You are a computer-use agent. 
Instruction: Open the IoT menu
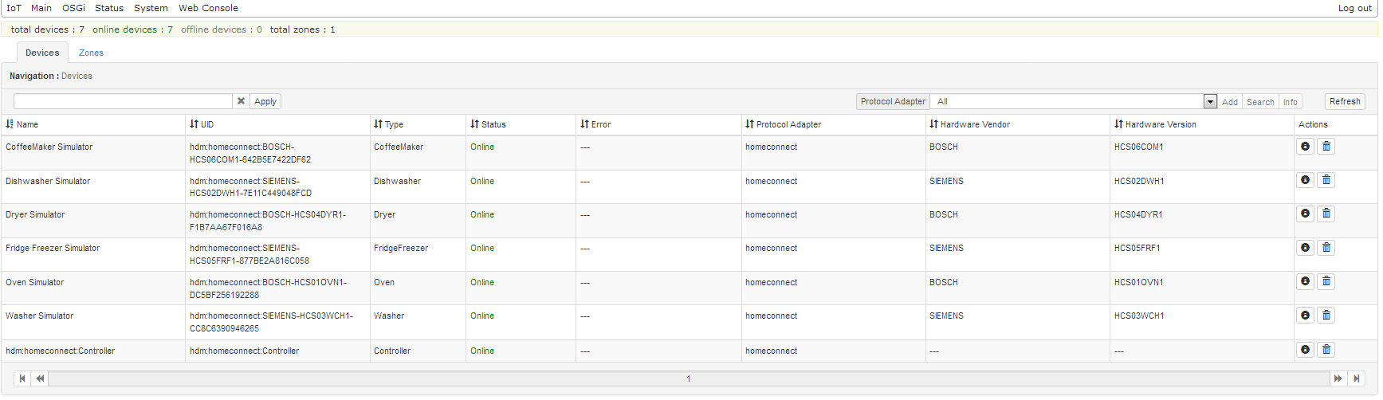point(14,8)
